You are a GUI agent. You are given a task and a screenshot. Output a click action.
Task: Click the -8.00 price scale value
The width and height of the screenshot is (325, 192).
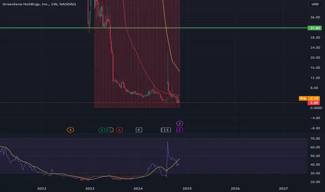pyautogui.click(x=315, y=128)
